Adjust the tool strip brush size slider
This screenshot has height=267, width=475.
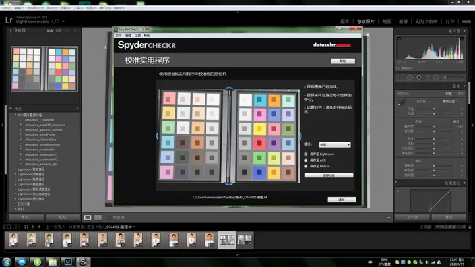(454, 78)
